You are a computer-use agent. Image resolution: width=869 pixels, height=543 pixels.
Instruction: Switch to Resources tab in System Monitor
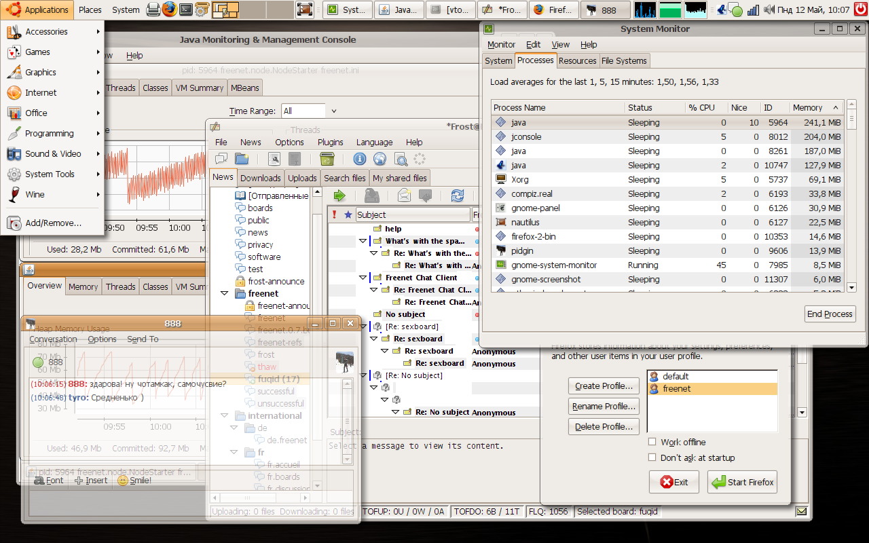tap(577, 60)
